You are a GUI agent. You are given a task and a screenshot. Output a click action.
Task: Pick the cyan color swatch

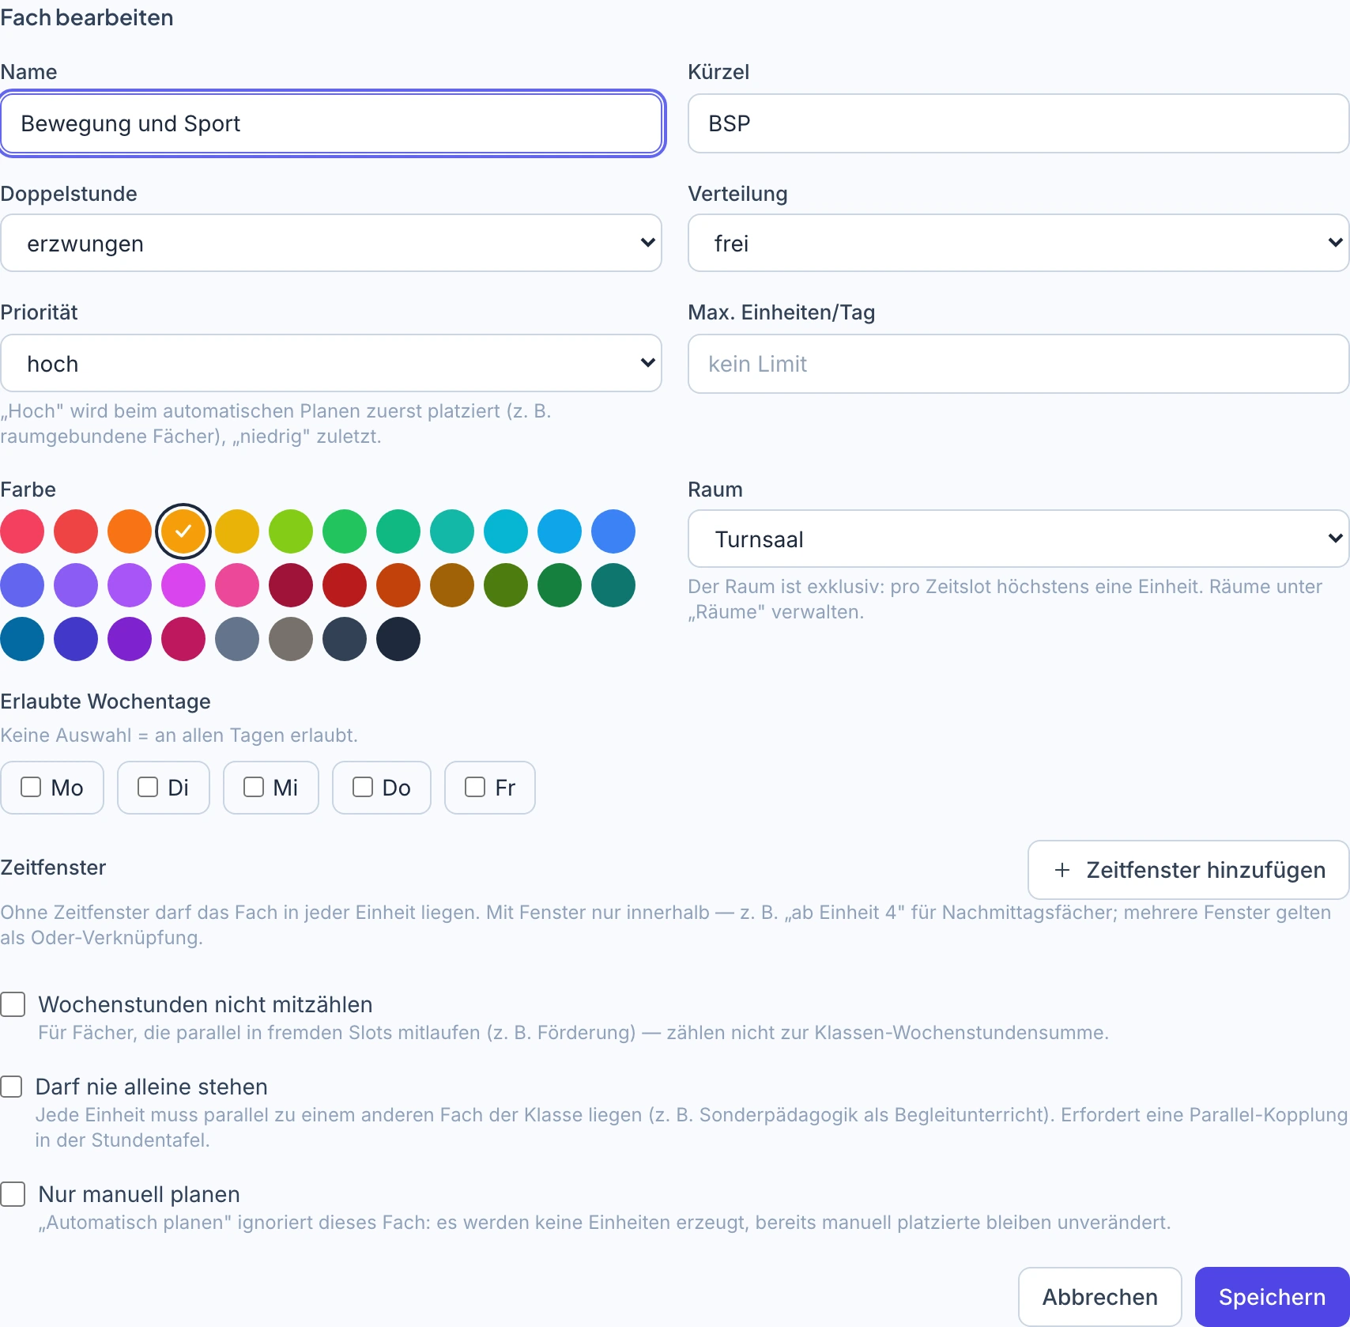(506, 531)
